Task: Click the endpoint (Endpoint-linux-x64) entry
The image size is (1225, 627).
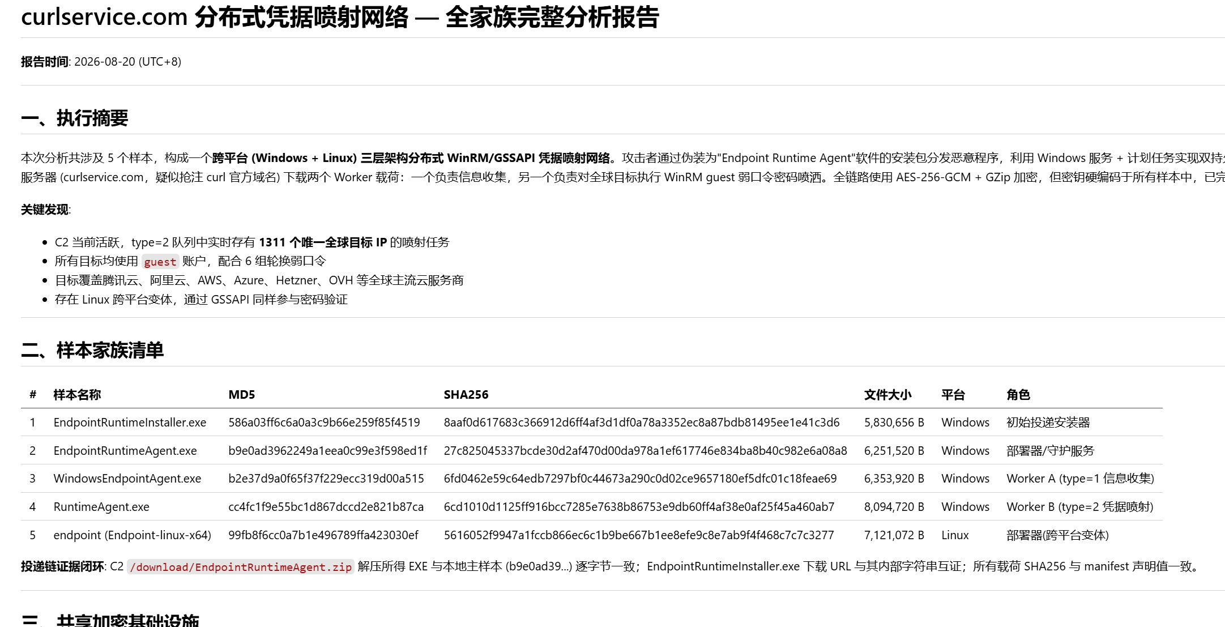Action: coord(132,535)
